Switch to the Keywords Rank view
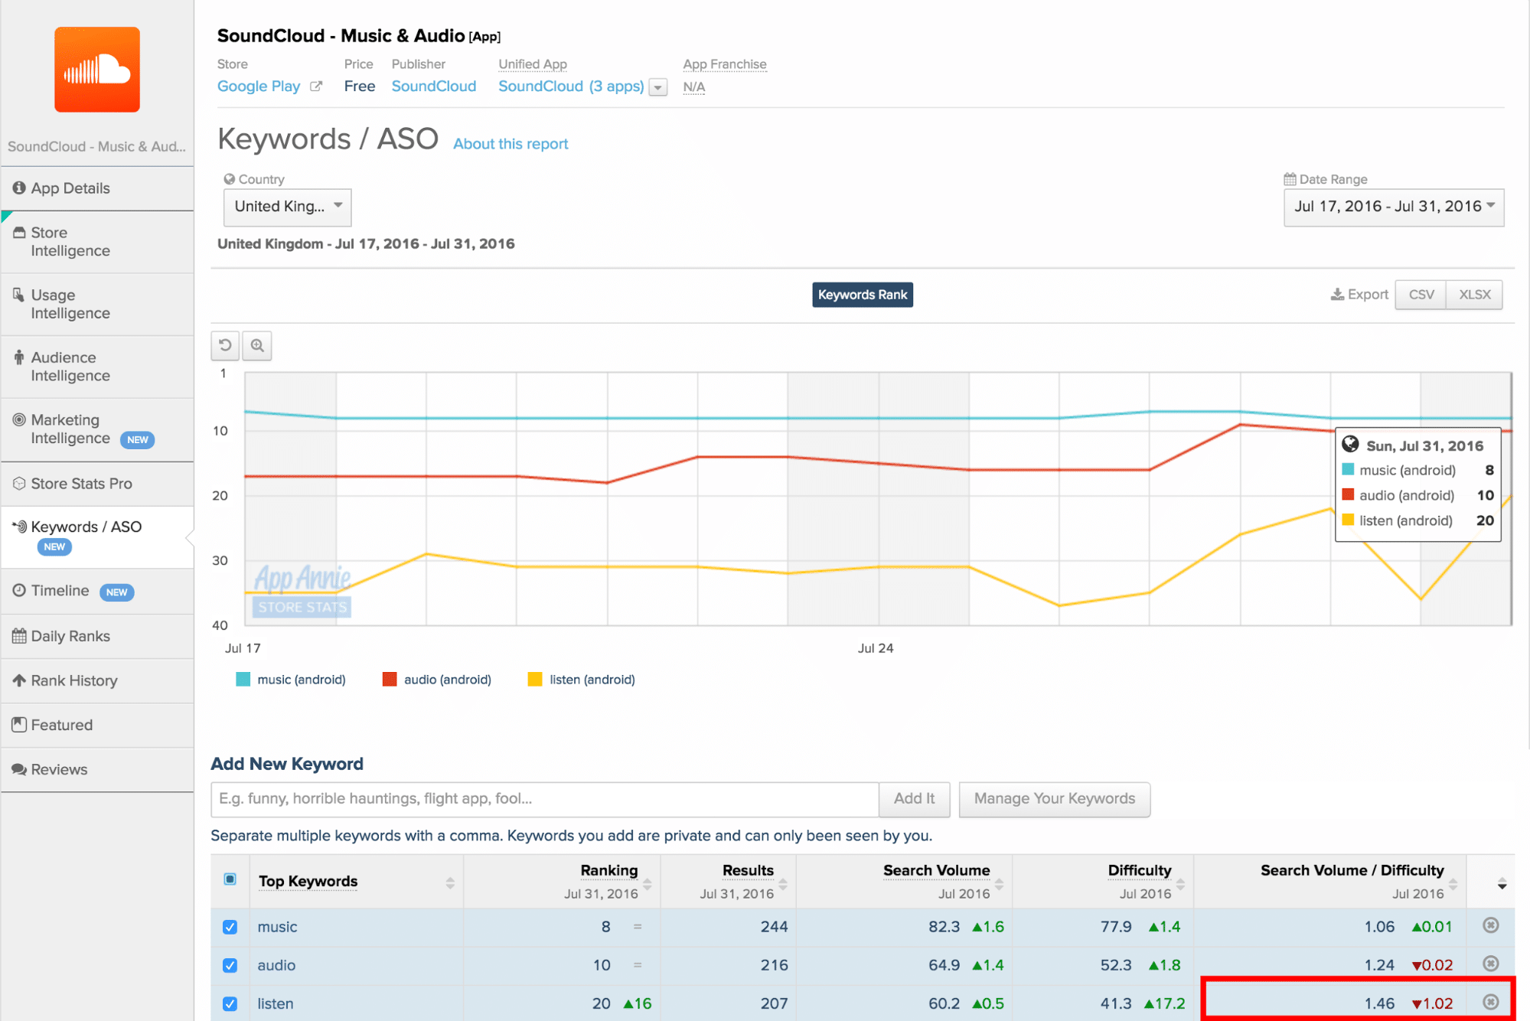Image resolution: width=1530 pixels, height=1021 pixels. (x=862, y=295)
